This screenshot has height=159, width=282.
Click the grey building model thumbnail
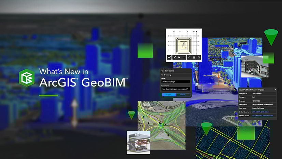pos(255,66)
